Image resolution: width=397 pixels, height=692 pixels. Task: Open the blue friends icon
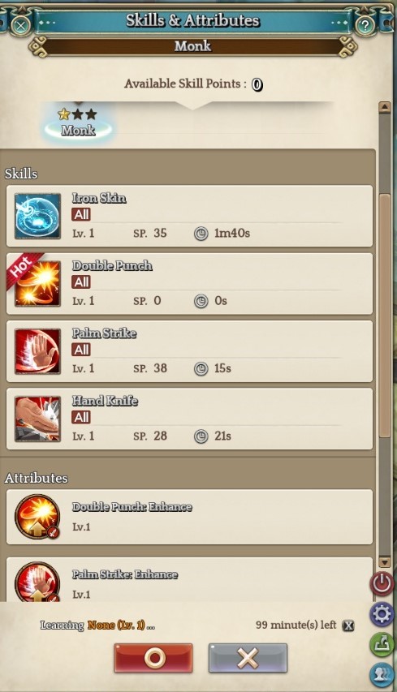point(382,674)
